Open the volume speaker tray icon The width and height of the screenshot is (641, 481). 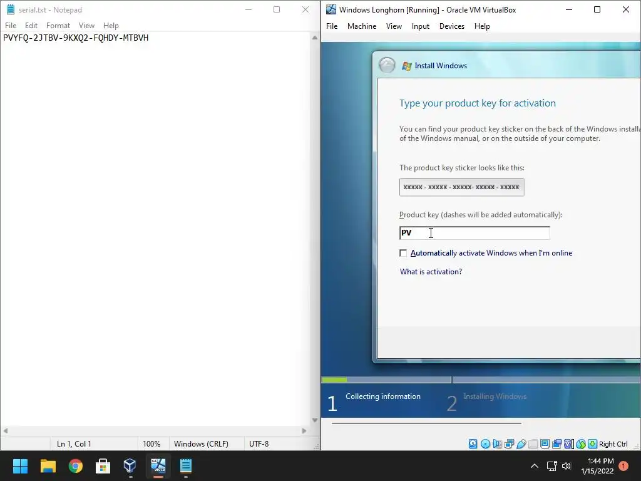pos(567,466)
